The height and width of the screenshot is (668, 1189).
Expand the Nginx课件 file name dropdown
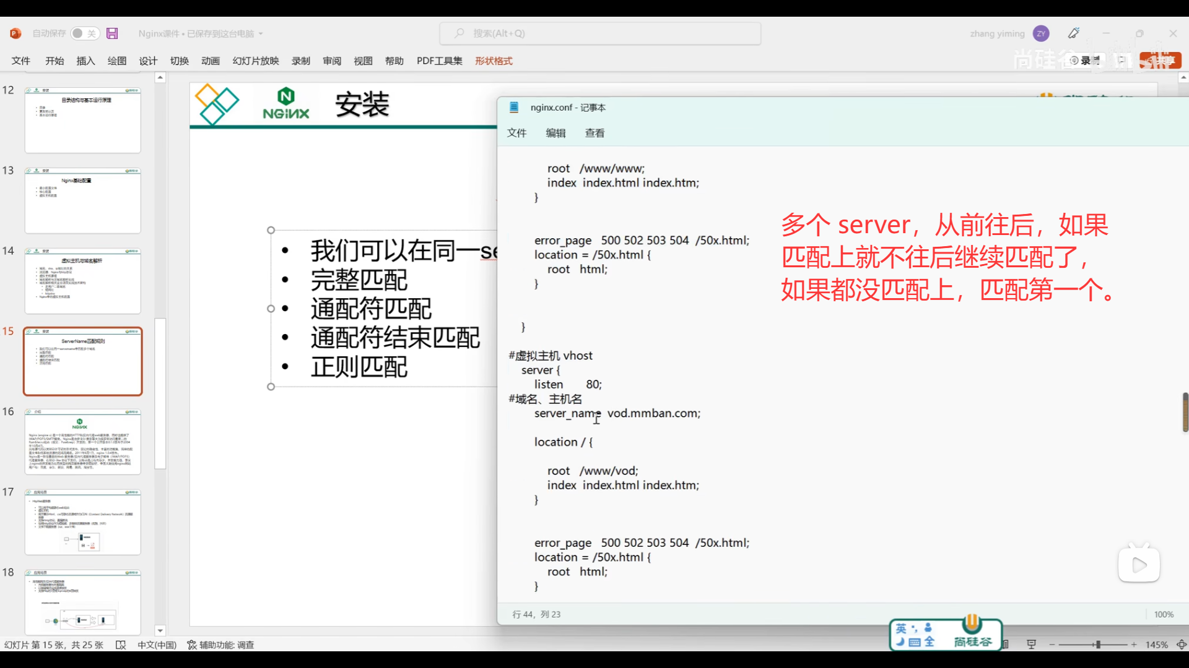click(x=261, y=33)
